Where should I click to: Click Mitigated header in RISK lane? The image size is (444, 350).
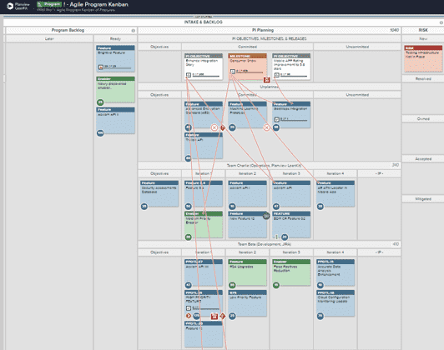click(423, 199)
